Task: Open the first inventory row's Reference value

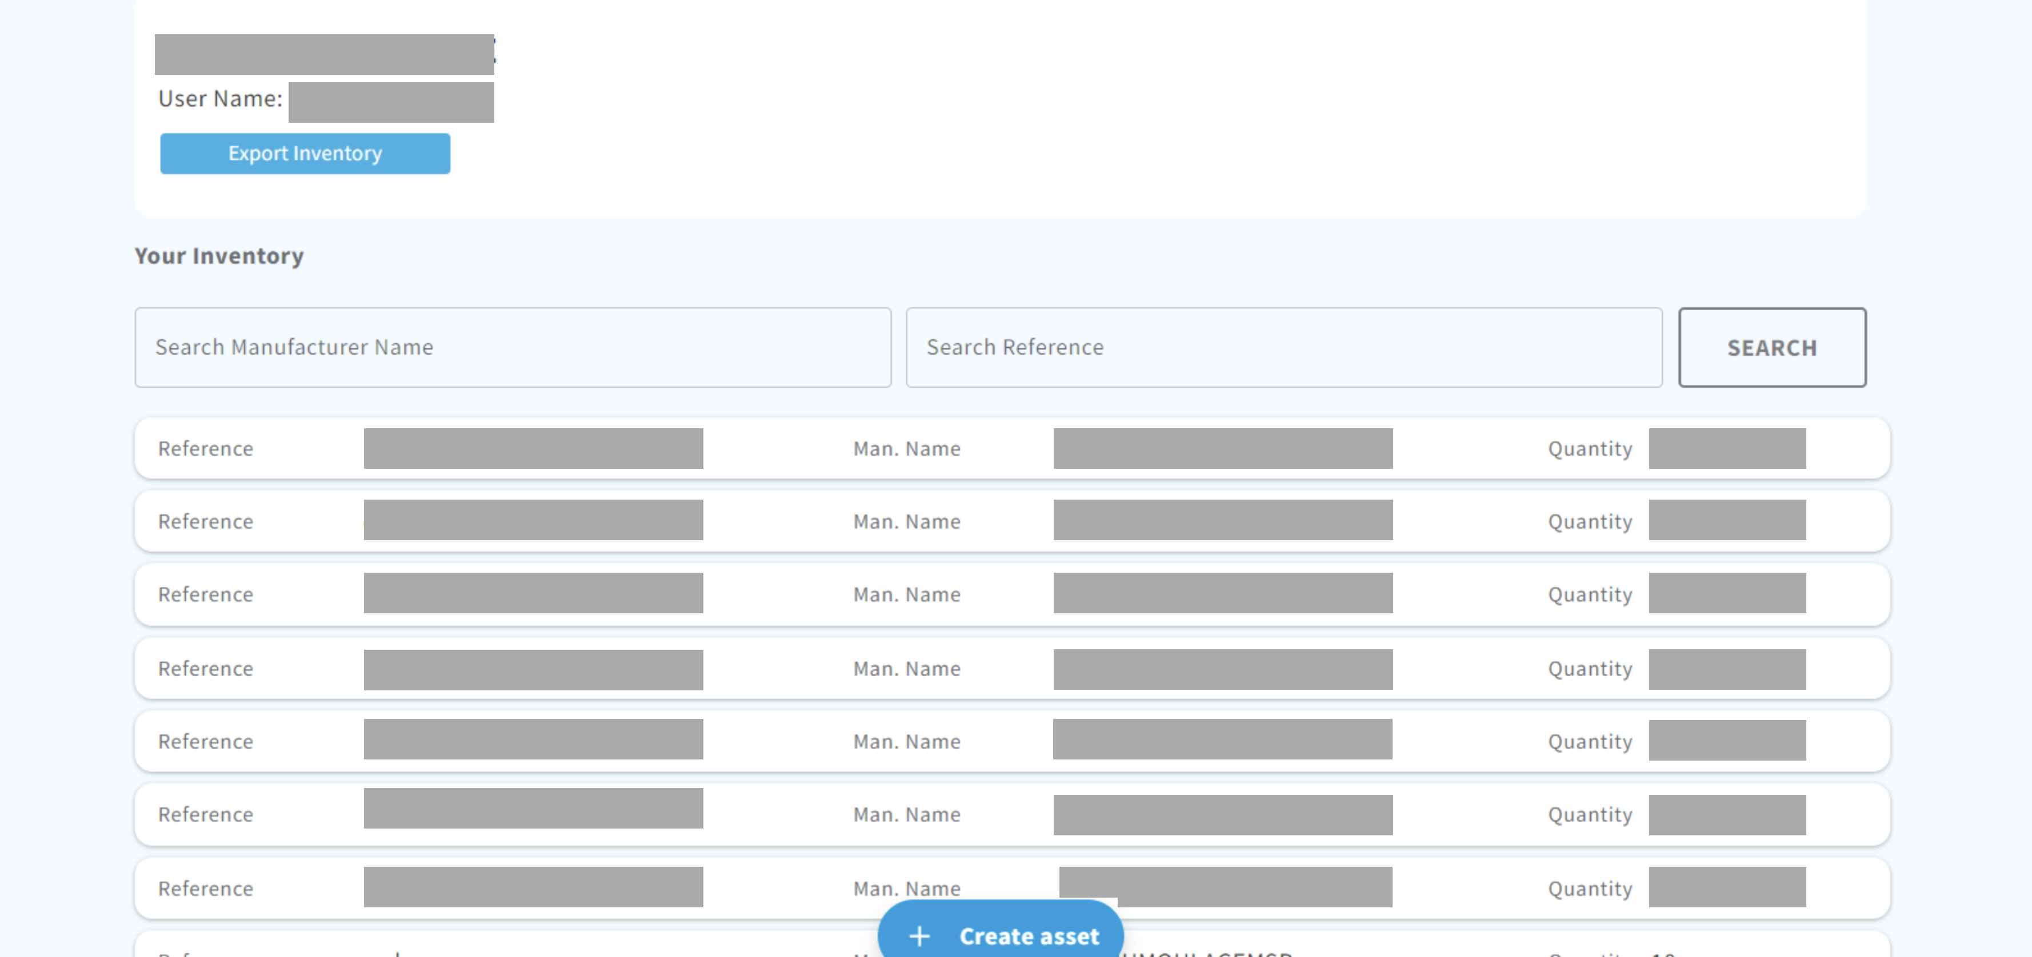Action: pyautogui.click(x=533, y=448)
